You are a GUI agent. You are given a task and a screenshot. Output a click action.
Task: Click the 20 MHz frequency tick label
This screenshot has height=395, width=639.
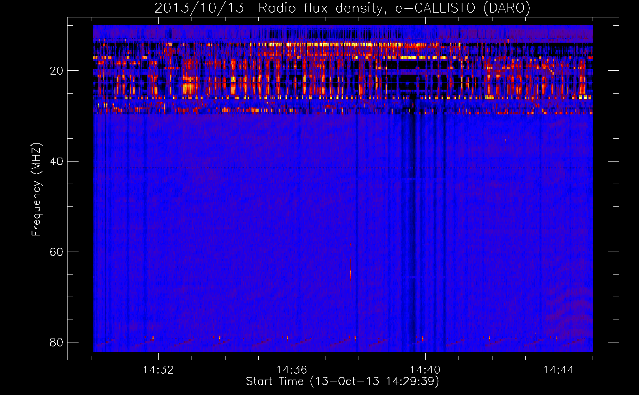click(x=56, y=71)
